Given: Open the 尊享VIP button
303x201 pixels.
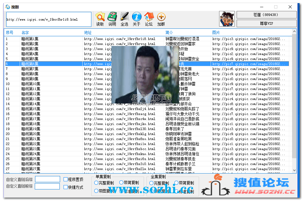Looking at the screenshot, I should click(266, 23).
